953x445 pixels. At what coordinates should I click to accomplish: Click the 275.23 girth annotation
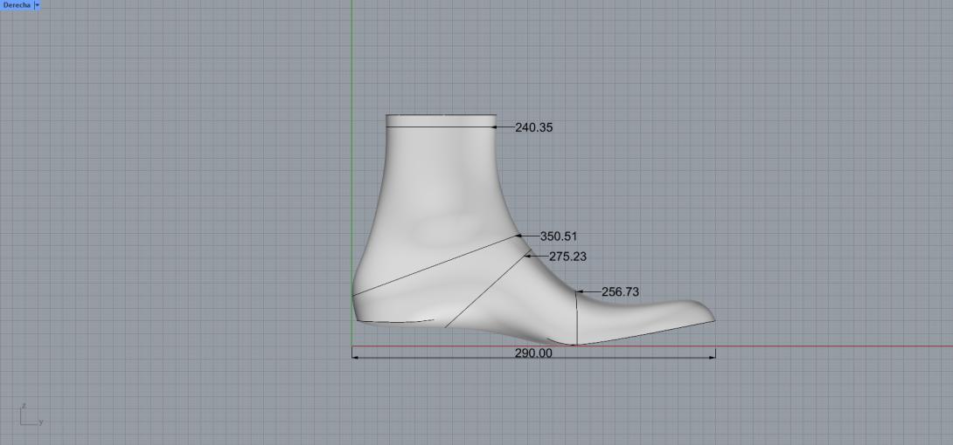coord(567,257)
